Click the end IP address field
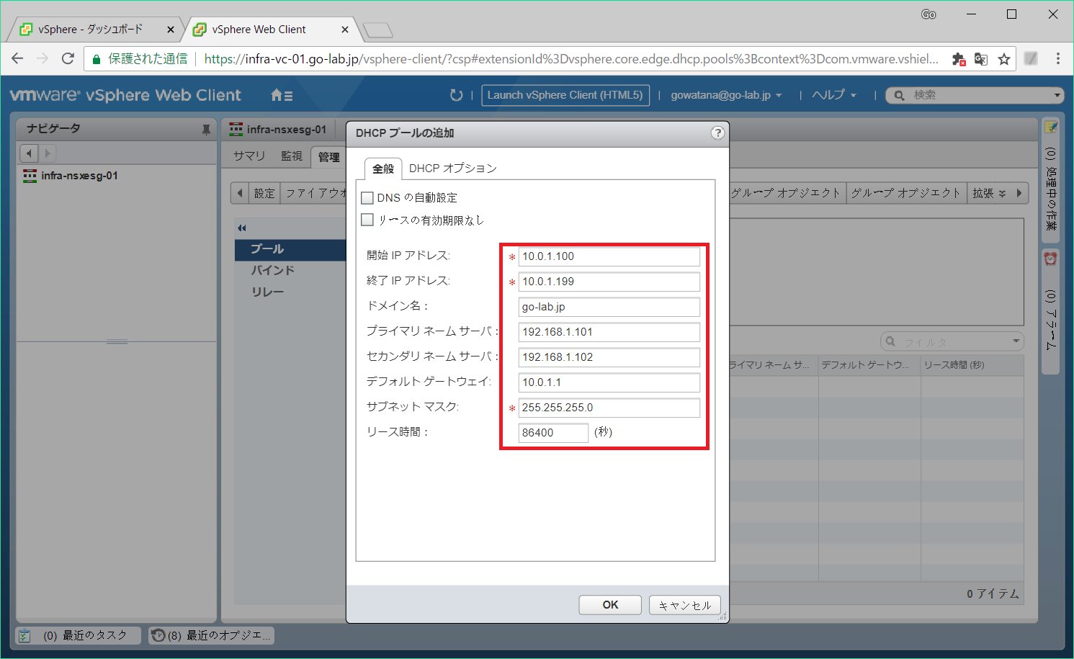1074x659 pixels. (609, 282)
